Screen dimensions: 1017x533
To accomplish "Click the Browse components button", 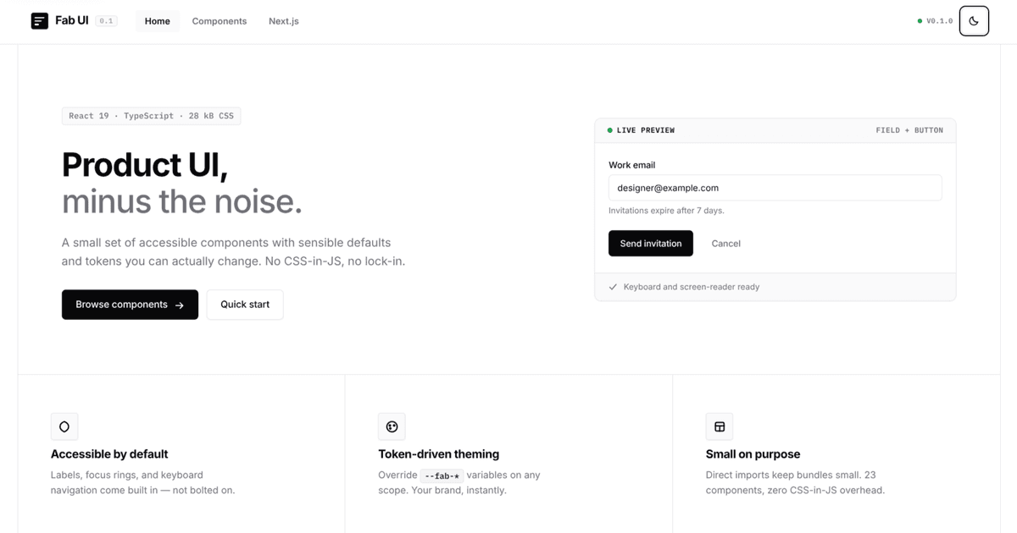I will 130,305.
